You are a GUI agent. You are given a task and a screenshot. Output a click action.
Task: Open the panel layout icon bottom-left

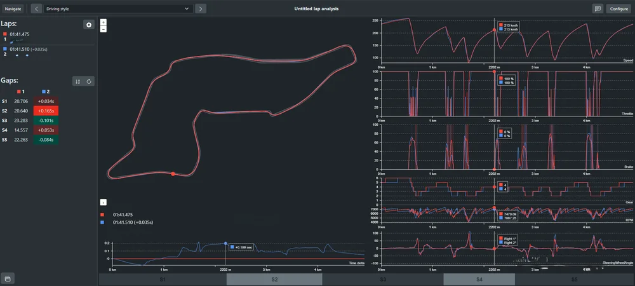click(7, 279)
